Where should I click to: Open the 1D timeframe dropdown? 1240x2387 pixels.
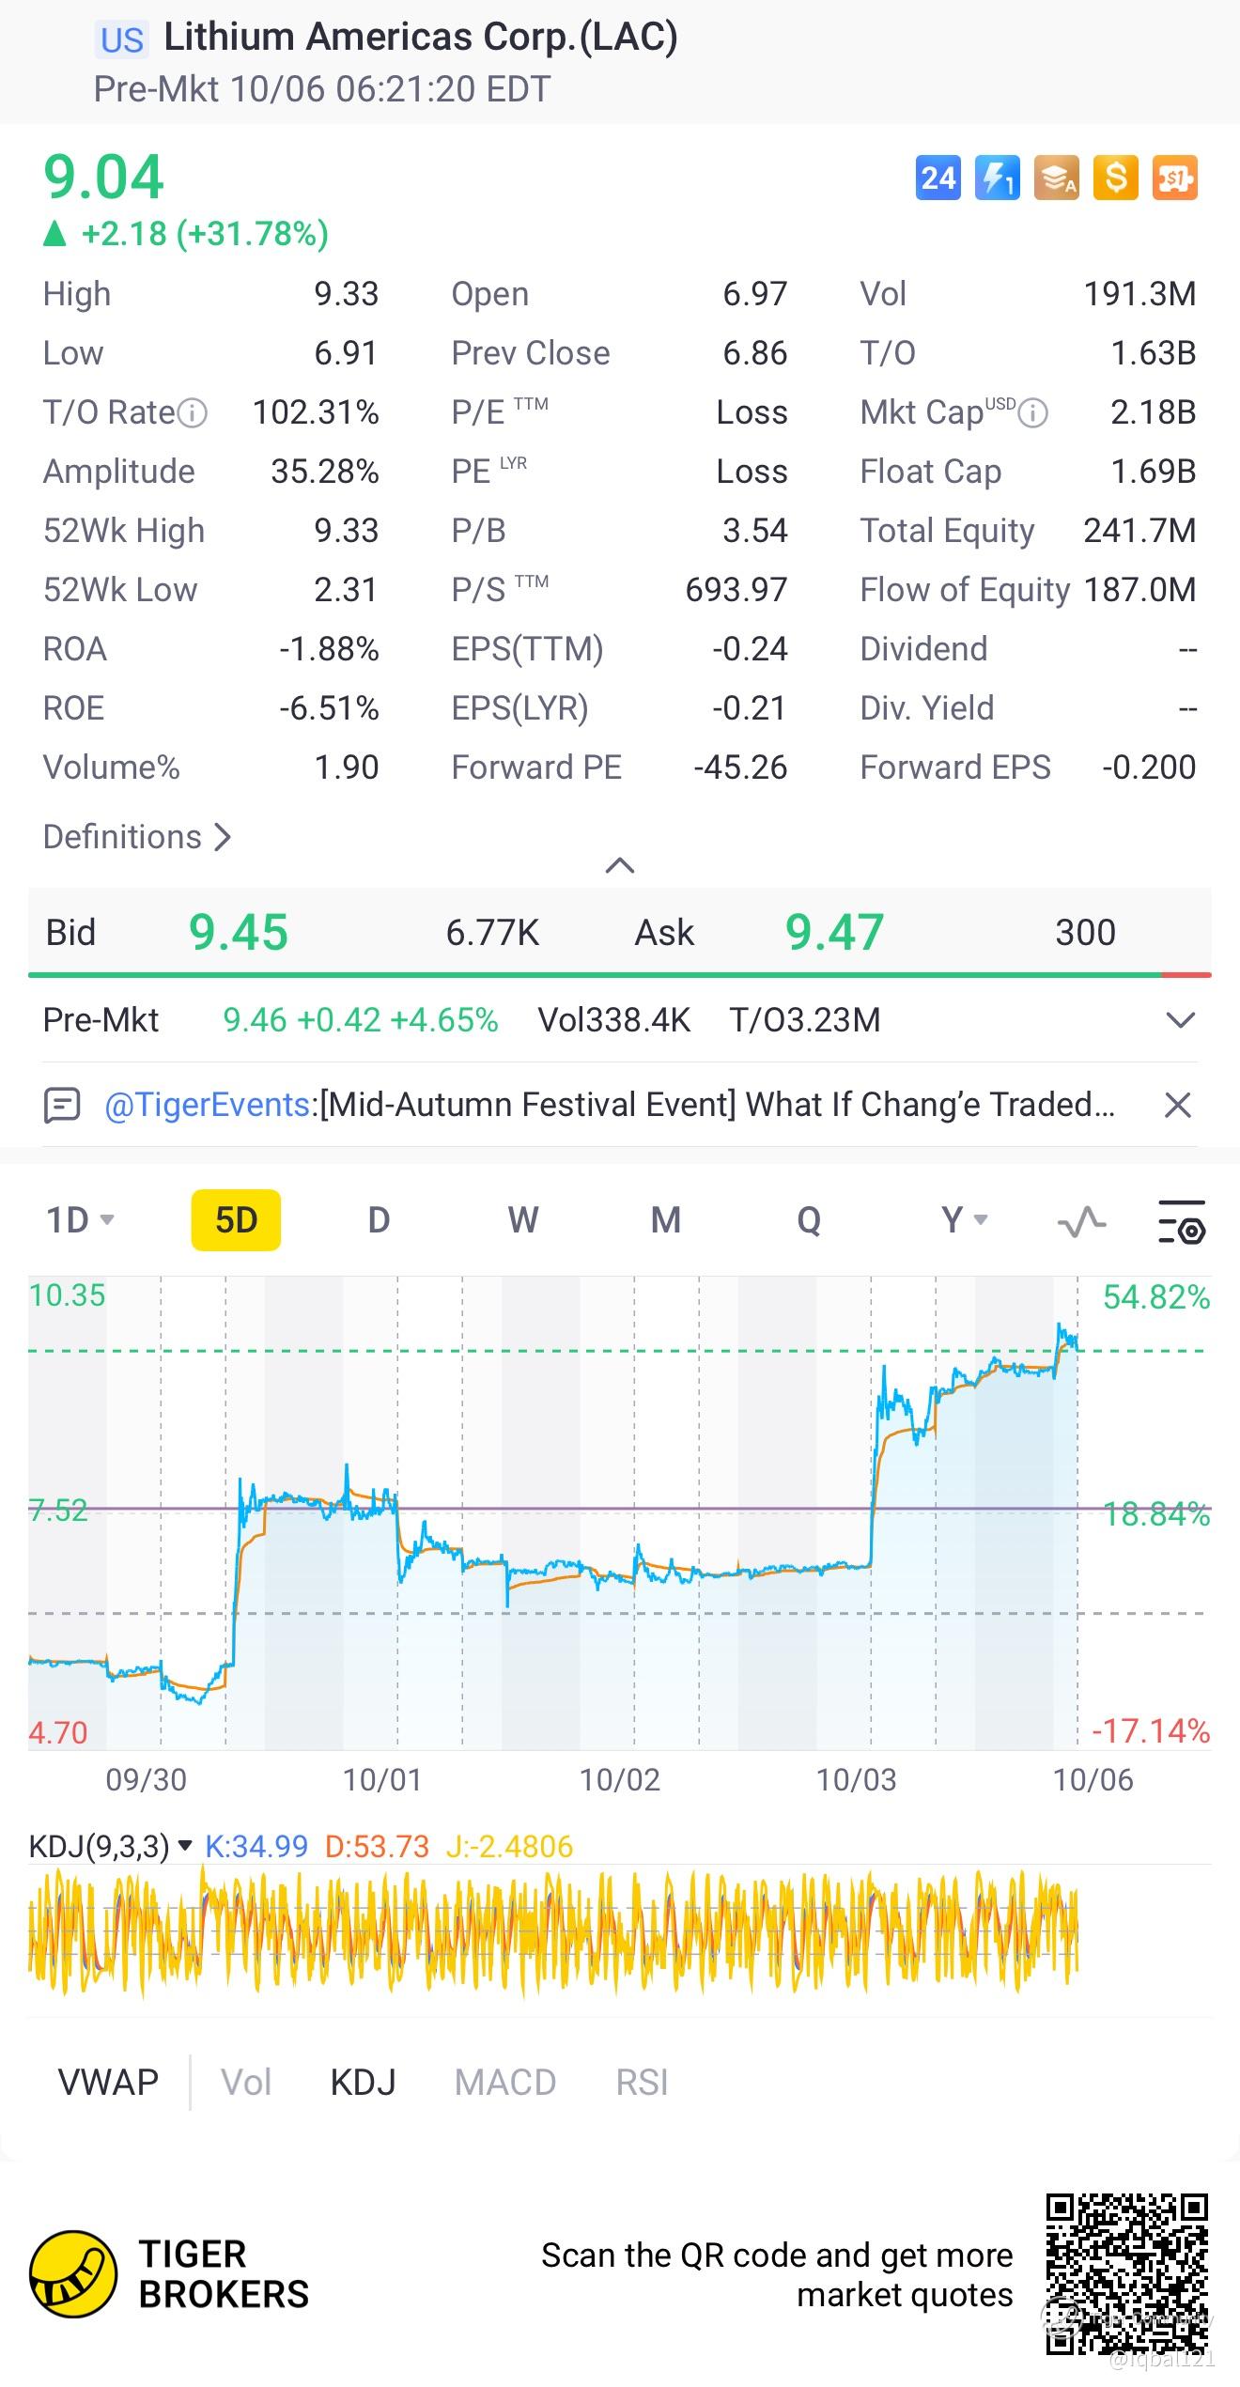tap(80, 1220)
